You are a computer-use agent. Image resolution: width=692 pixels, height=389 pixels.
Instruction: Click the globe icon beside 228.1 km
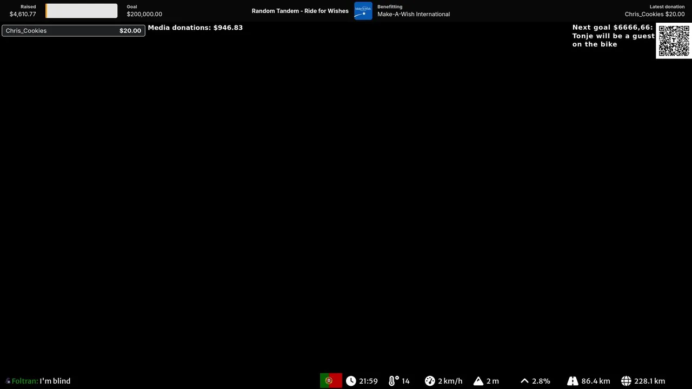coord(626,381)
